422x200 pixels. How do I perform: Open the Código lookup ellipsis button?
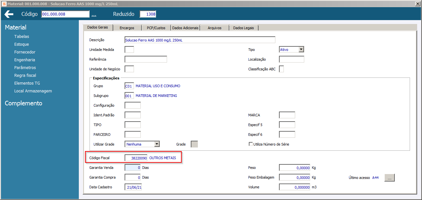click(x=94, y=15)
